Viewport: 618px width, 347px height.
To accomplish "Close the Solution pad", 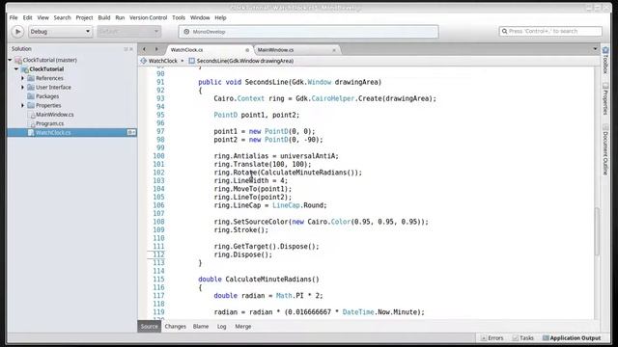I will tap(131, 49).
